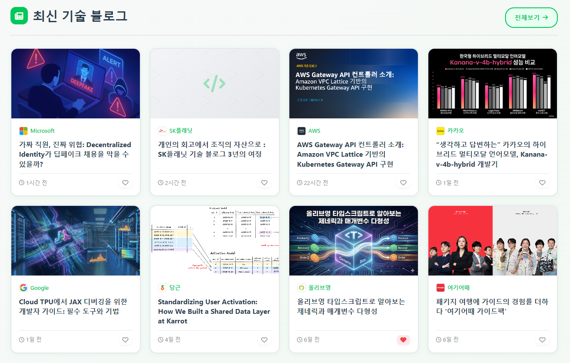Click the heart on the 당근 Karrot post
Image resolution: width=570 pixels, height=363 pixels.
[264, 340]
